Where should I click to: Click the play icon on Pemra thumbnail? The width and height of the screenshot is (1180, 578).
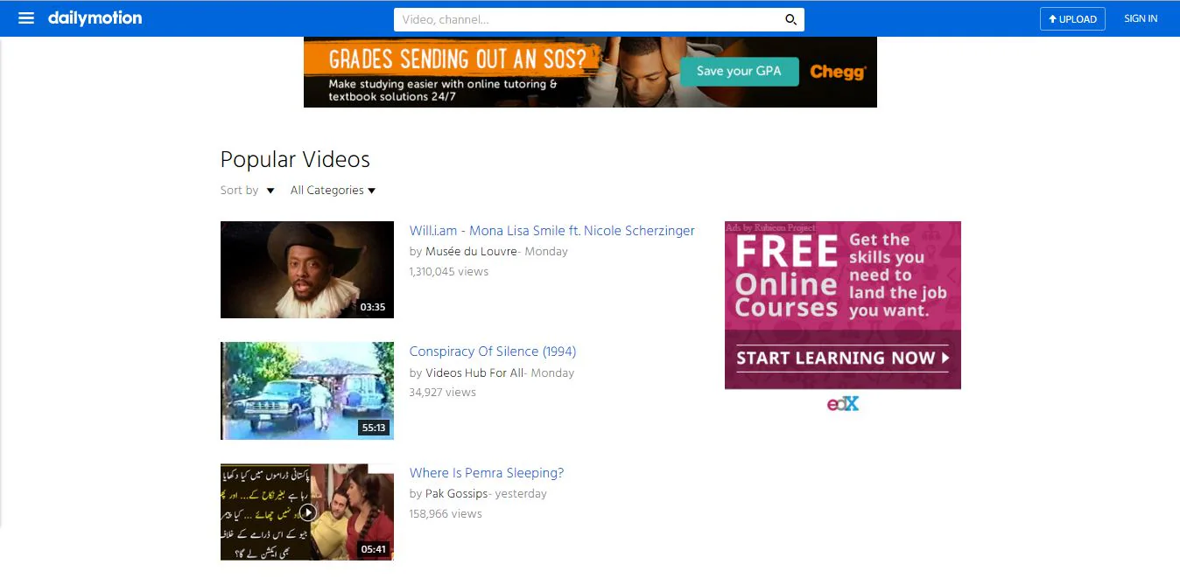307,512
